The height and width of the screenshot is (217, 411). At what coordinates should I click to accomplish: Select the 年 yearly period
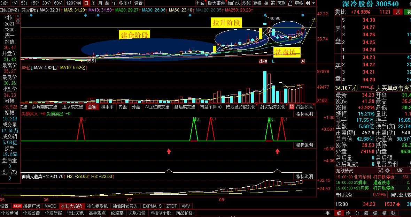(114, 3)
